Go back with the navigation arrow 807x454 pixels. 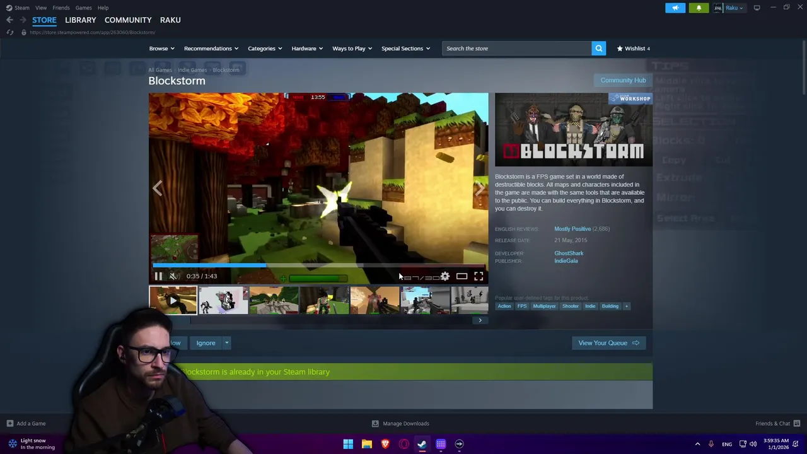(x=9, y=20)
